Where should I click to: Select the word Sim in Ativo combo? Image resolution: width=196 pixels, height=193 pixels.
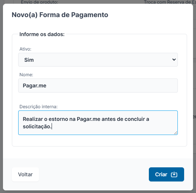(29, 60)
